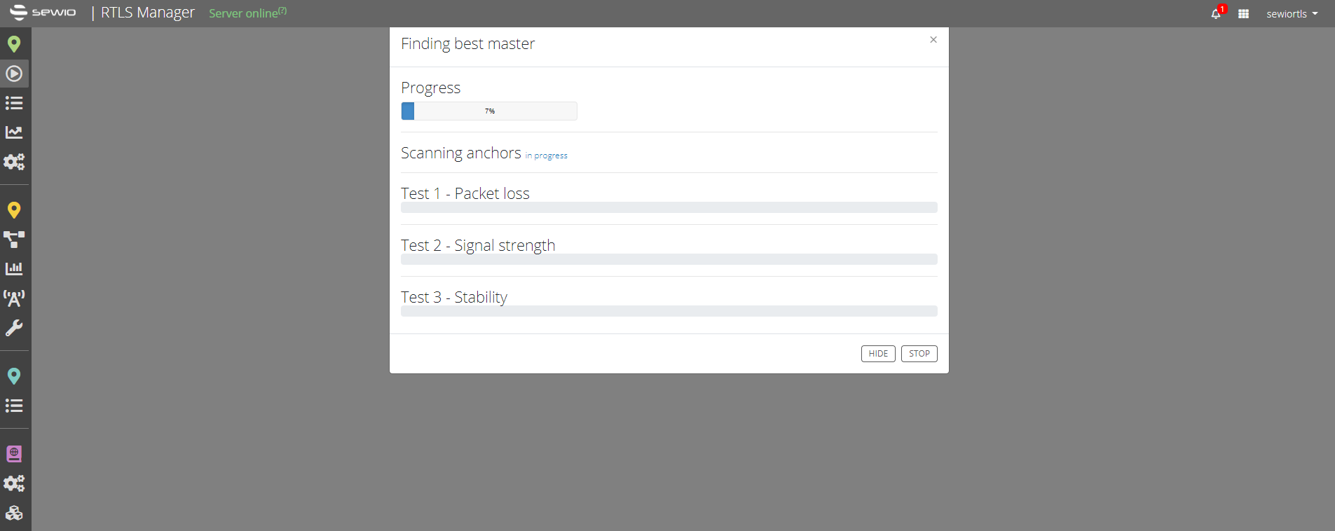This screenshot has height=531, width=1335.
Task: Click the SEWIO logo in the header
Action: [43, 12]
